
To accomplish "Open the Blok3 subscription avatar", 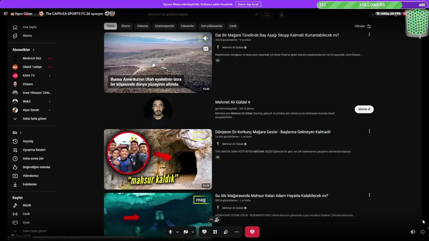I will click(x=15, y=101).
